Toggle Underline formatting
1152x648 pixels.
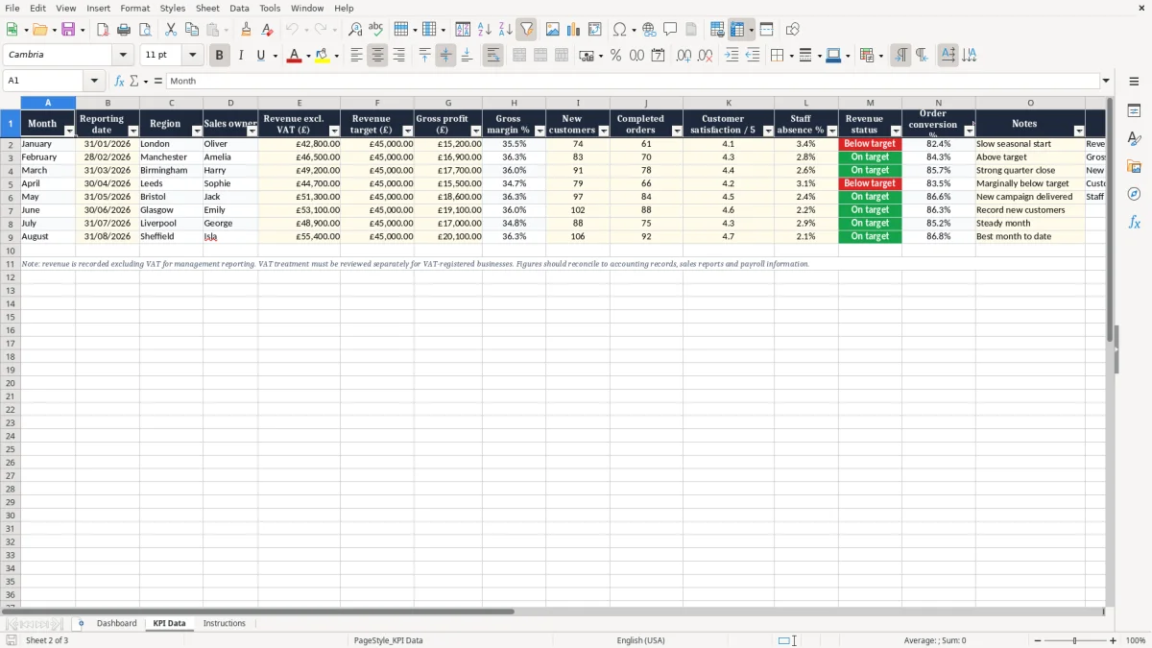[259, 56]
